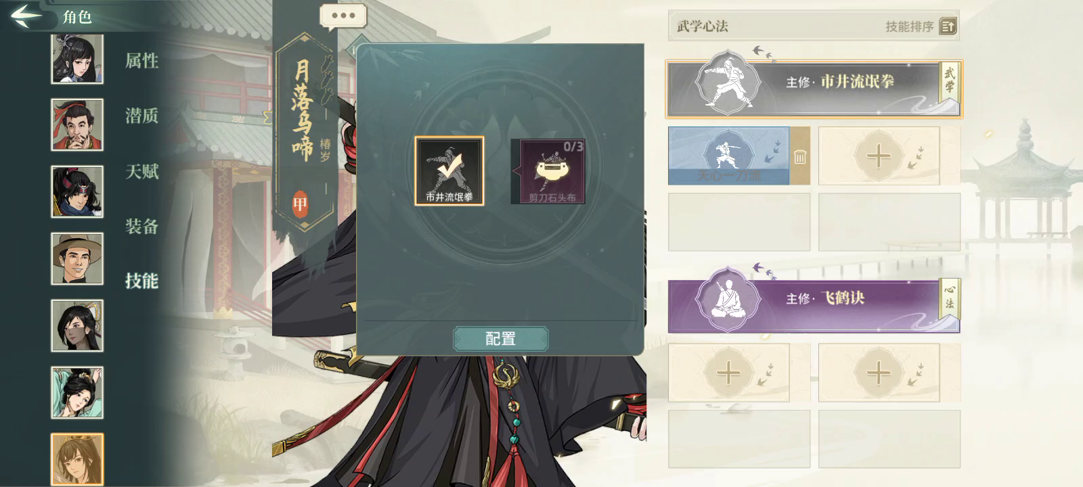This screenshot has height=487, width=1083.
Task: Click the 配置 button
Action: tap(500, 338)
